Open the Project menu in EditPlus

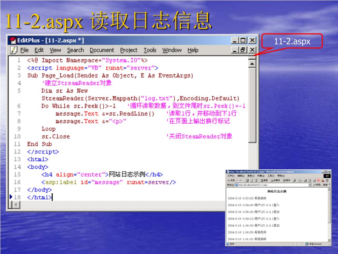(129, 50)
